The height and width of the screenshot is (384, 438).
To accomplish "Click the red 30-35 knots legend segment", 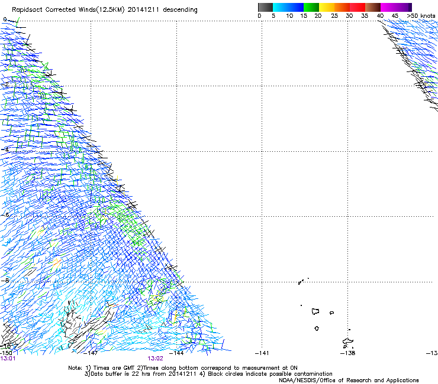I will (358, 7).
